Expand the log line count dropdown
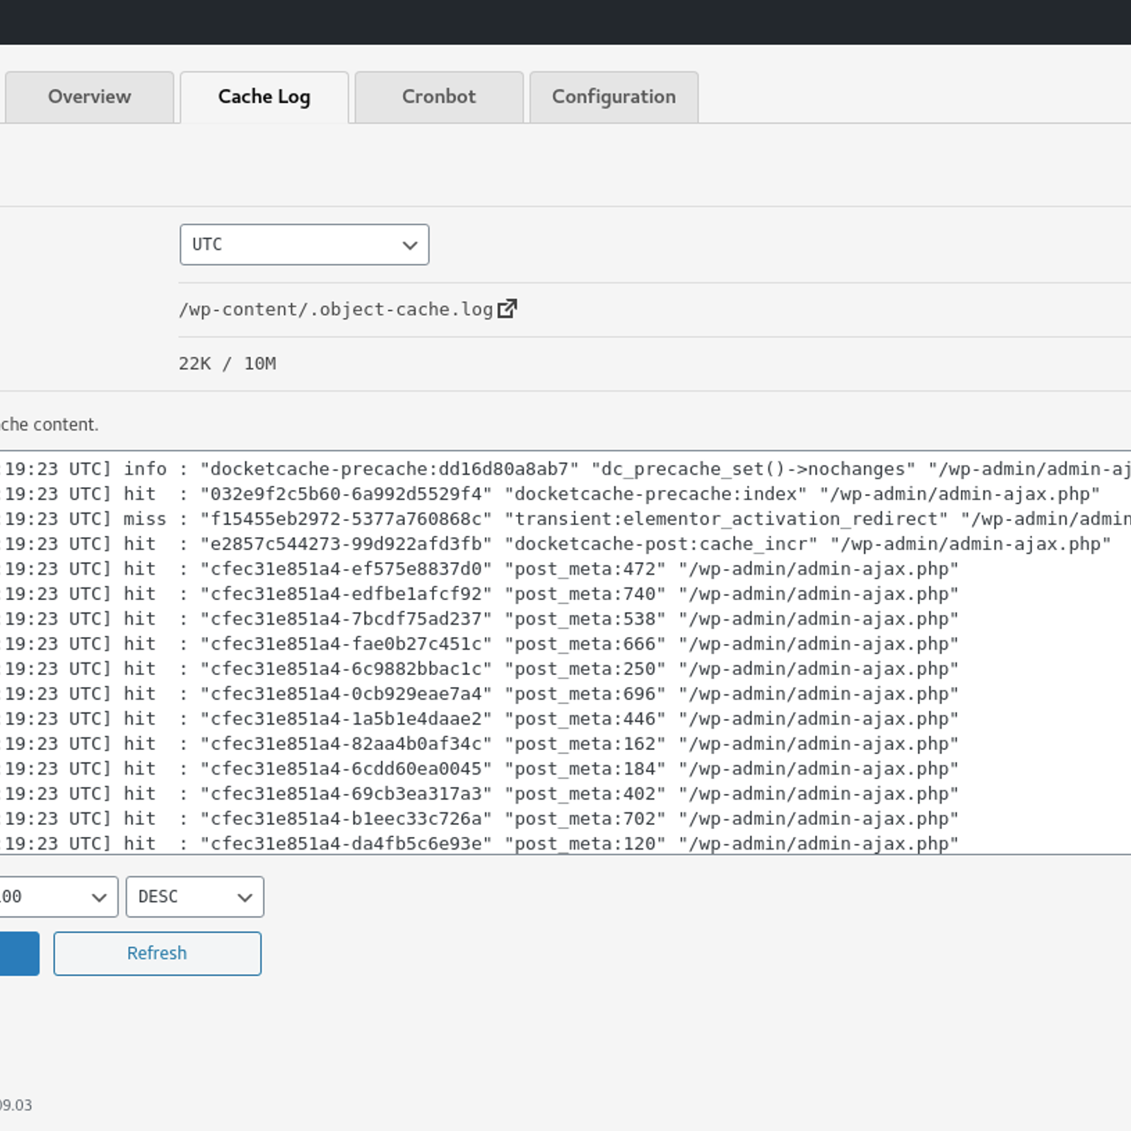This screenshot has width=1131, height=1131. tap(57, 897)
